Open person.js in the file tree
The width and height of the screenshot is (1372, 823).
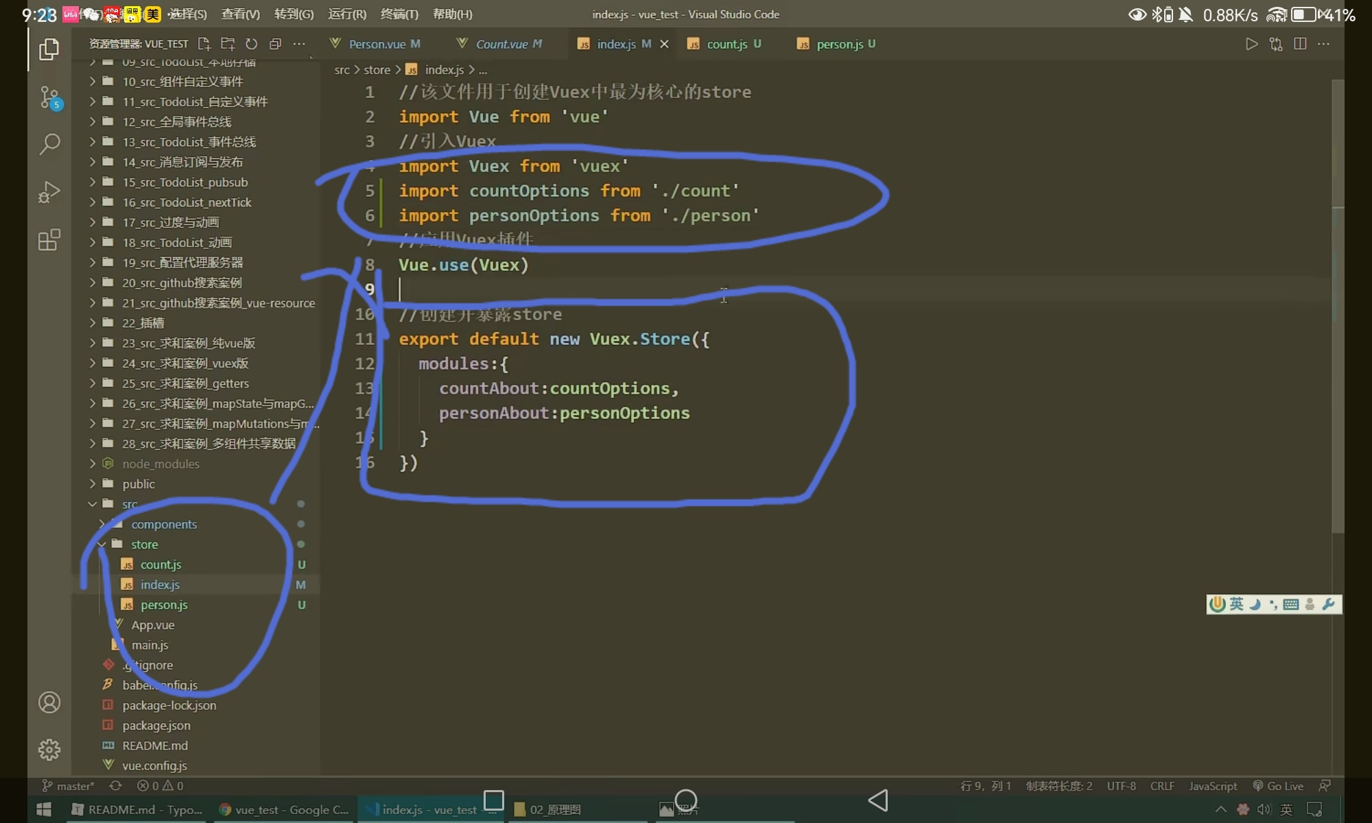[x=164, y=605]
